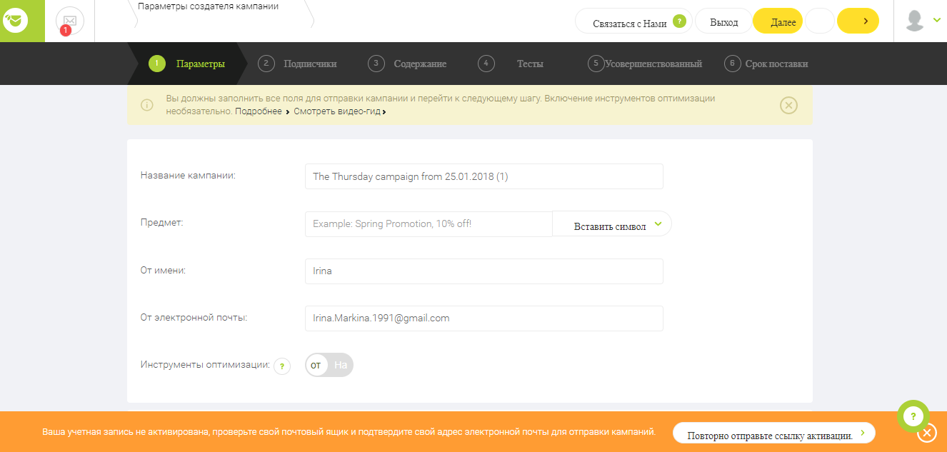The image size is (947, 452).
Task: Go to step 2 Подписчики tab
Action: 298,64
